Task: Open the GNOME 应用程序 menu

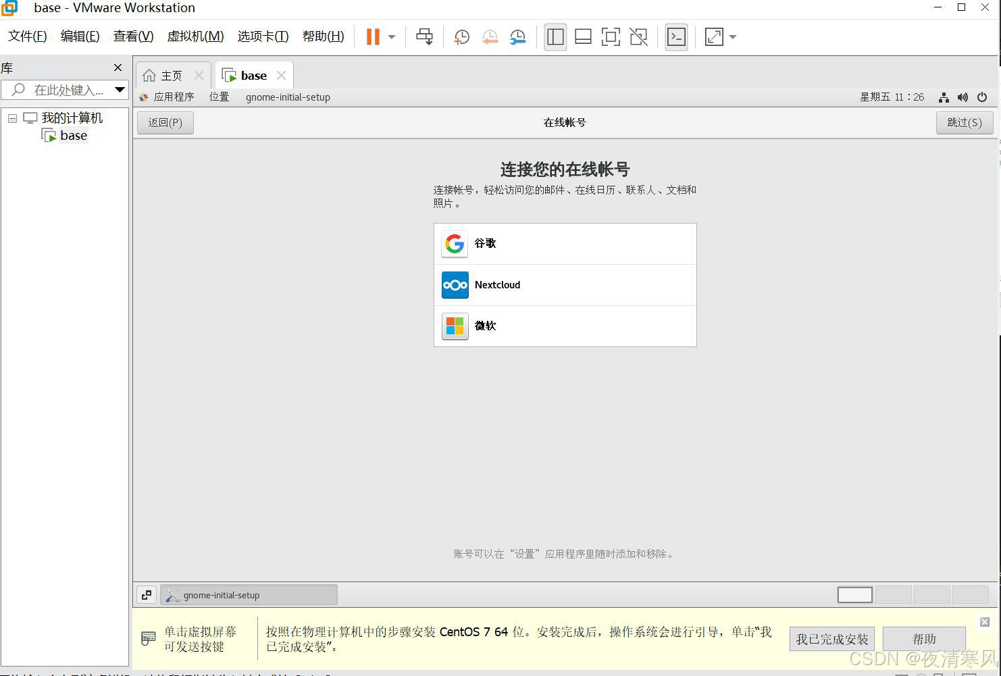Action: point(167,97)
